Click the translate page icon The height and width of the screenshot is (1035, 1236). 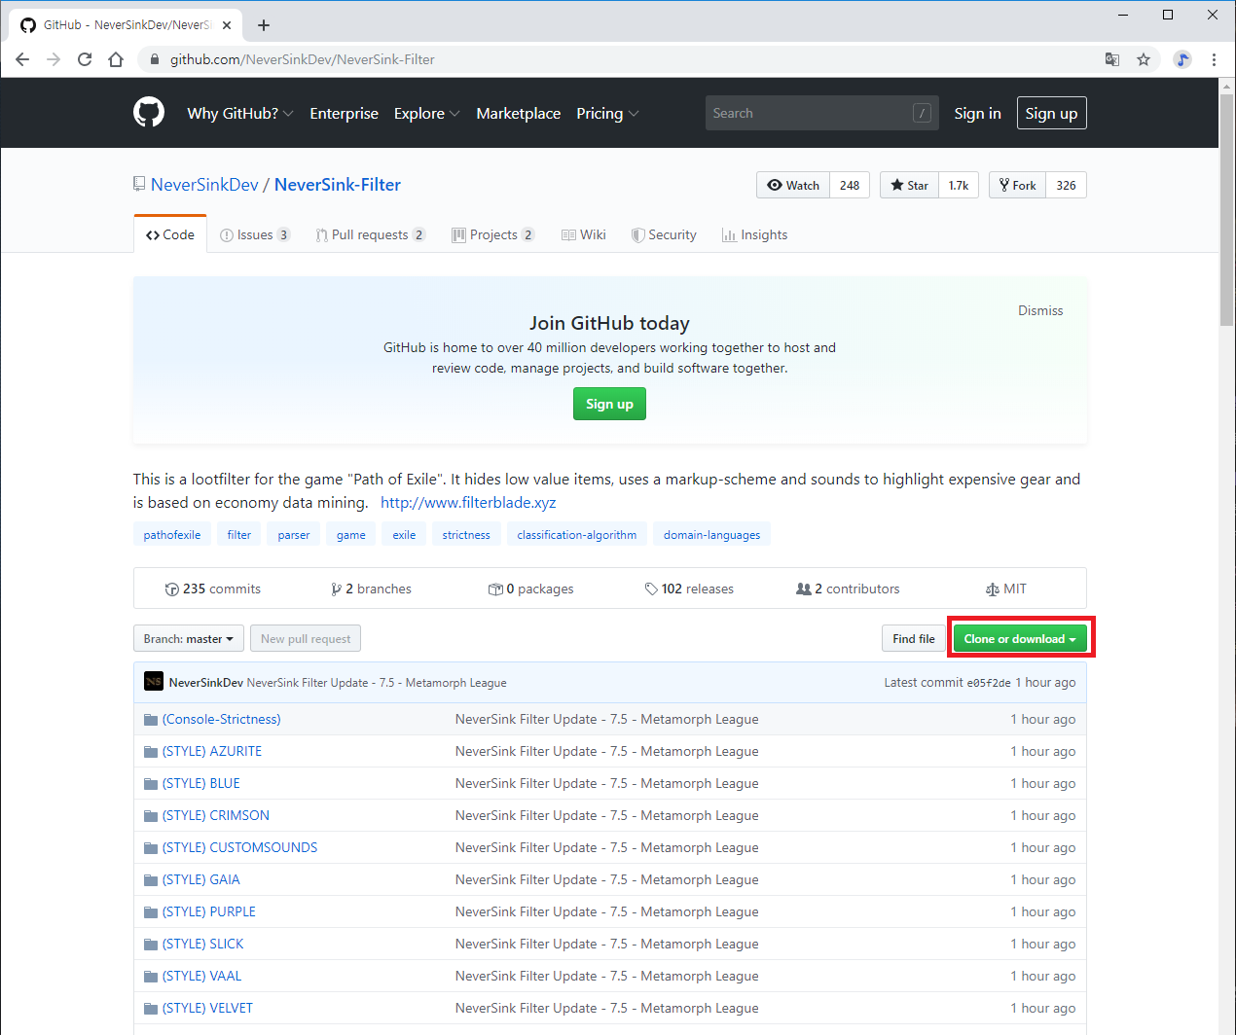(1112, 59)
